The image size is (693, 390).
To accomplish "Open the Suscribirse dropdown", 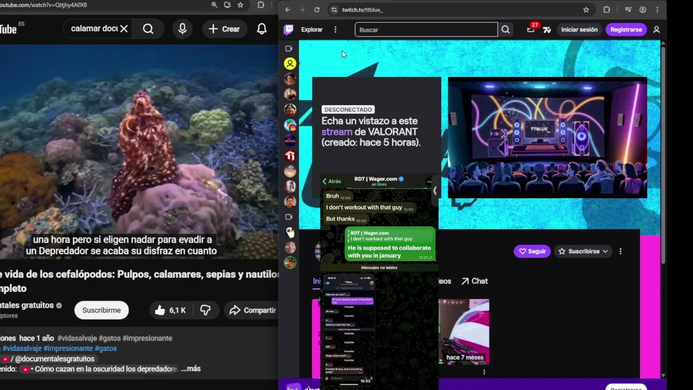I will 584,251.
